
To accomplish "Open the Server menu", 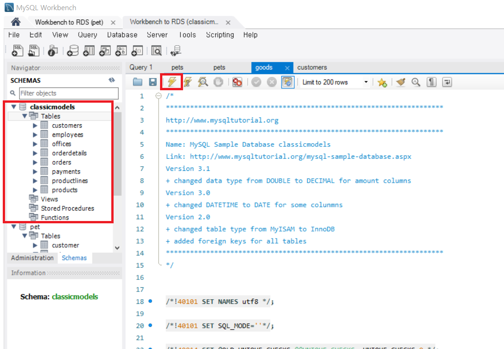I will tap(157, 35).
